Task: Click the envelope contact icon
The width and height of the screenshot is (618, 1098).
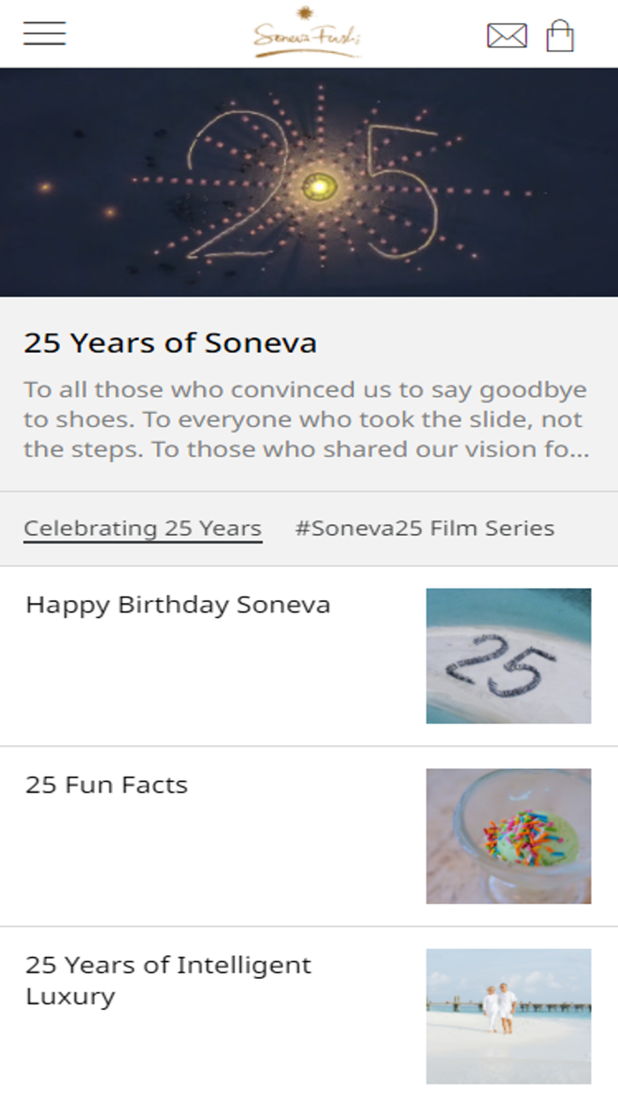Action: click(505, 34)
